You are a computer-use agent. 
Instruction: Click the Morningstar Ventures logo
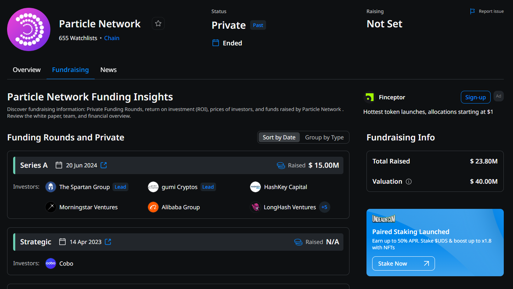click(x=51, y=207)
